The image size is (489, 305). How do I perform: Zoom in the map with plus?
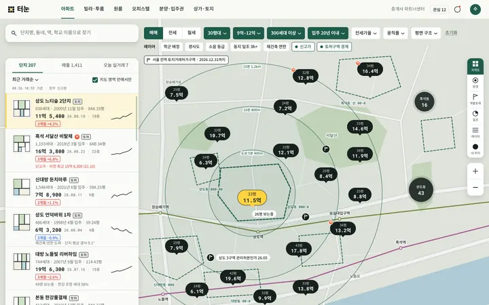(475, 171)
